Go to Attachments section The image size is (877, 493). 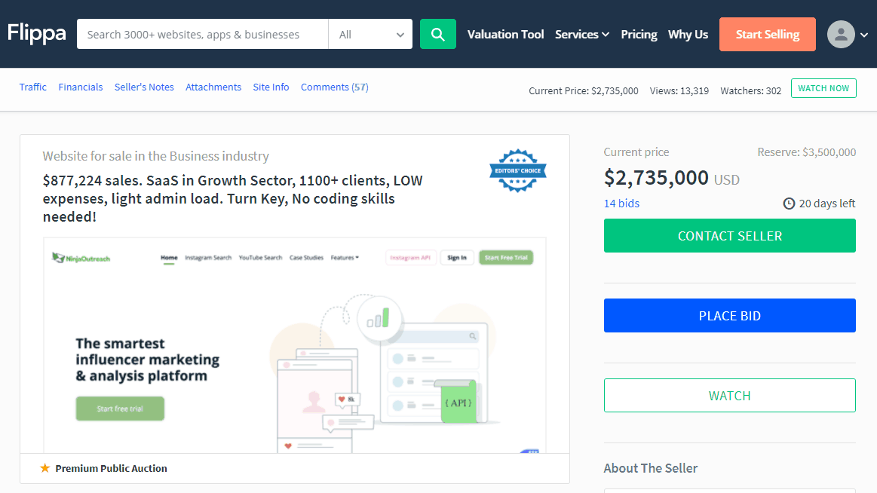(x=213, y=87)
